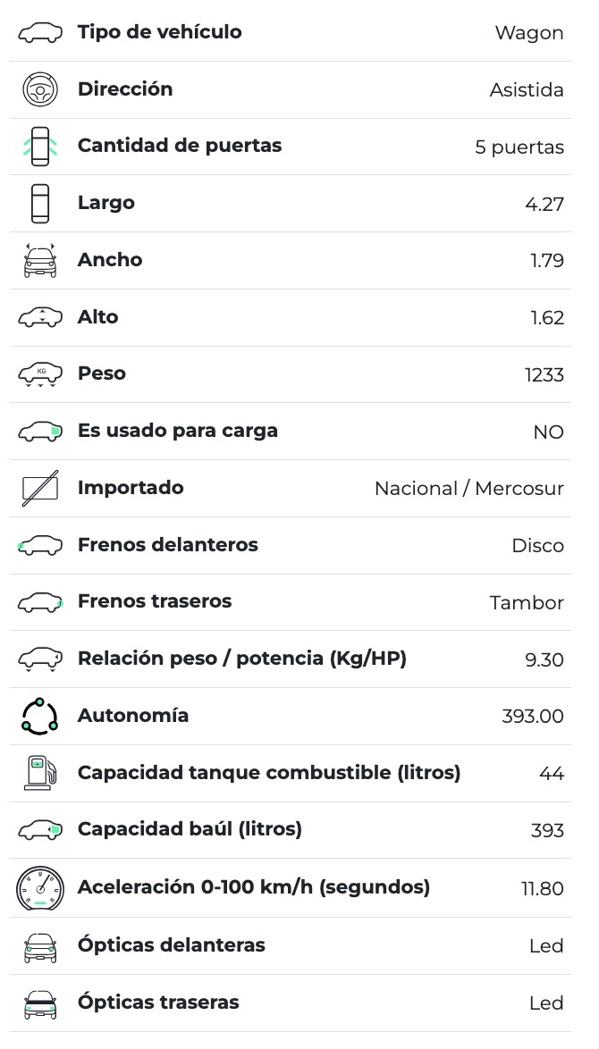Click the open-doors icon for Cantidad de puertas
Viewport: 599px width, 1049px height.
click(40, 147)
